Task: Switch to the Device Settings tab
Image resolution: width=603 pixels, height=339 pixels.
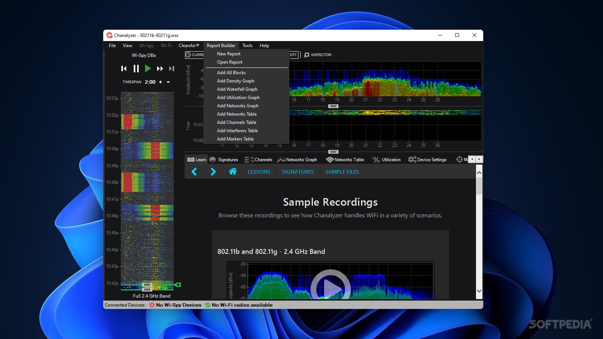Action: pos(427,160)
